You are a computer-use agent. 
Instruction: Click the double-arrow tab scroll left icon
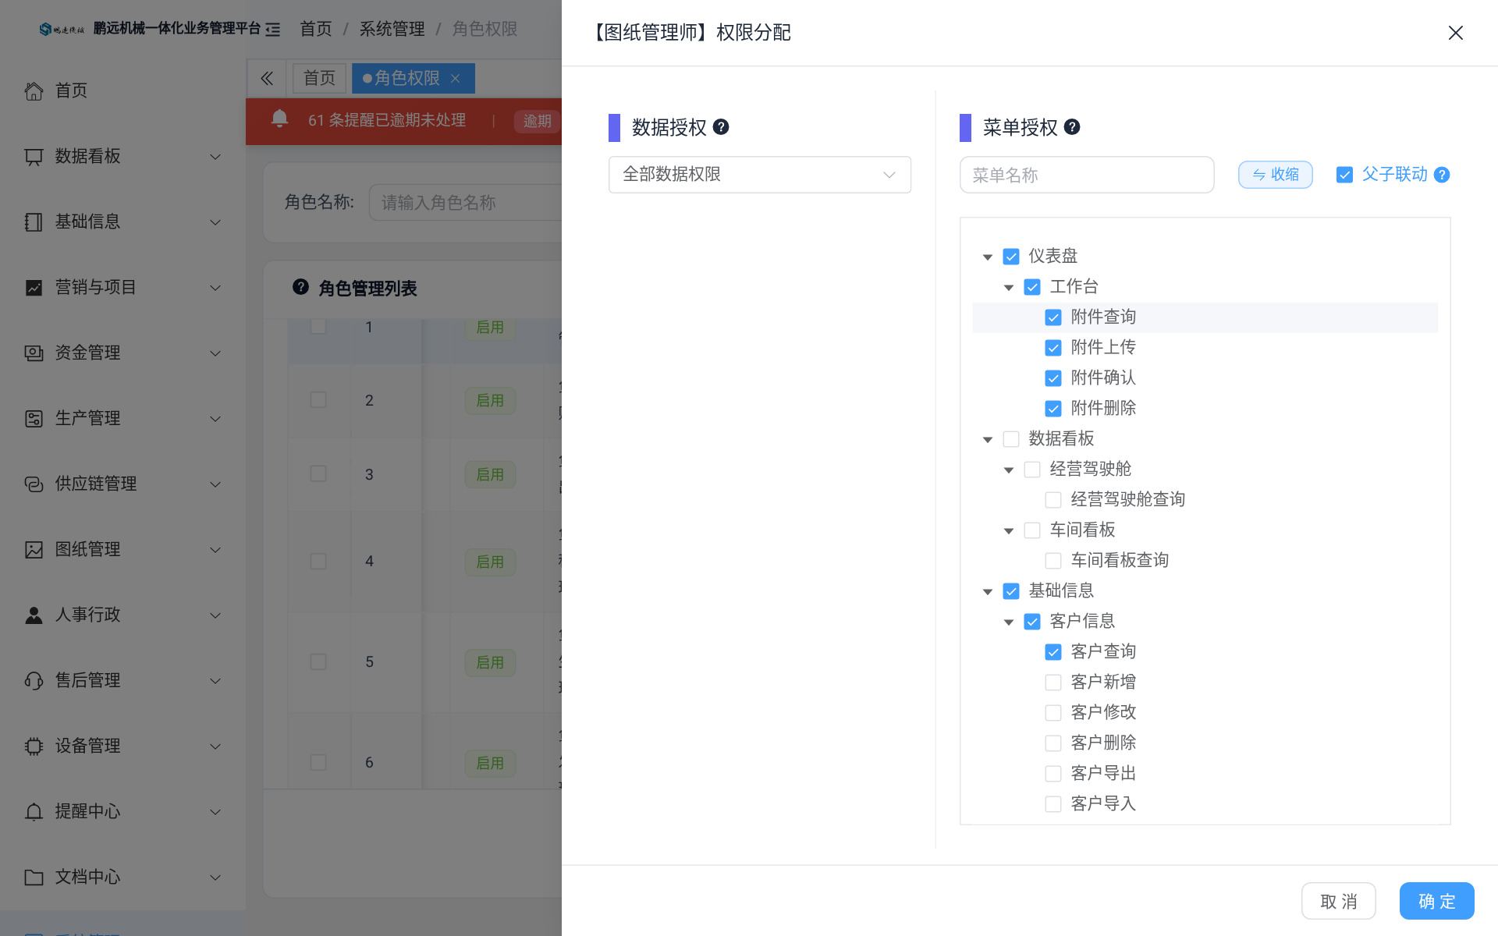coord(267,78)
